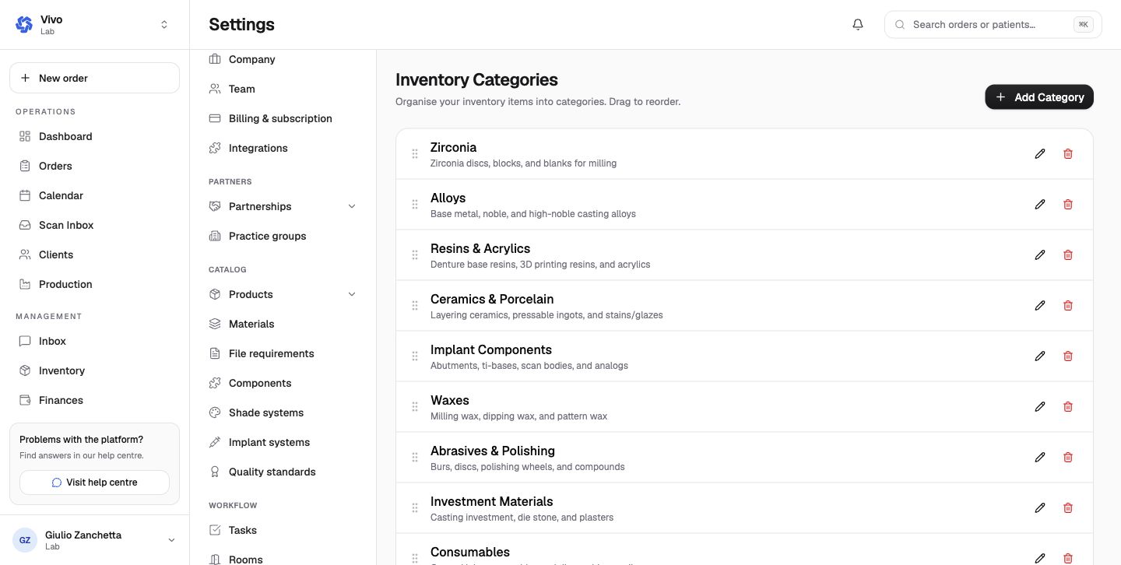1121x565 pixels.
Task: Open the Dashboard page
Action: (x=94, y=136)
